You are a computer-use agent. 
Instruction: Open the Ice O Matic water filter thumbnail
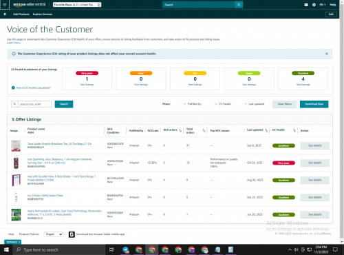point(16,197)
